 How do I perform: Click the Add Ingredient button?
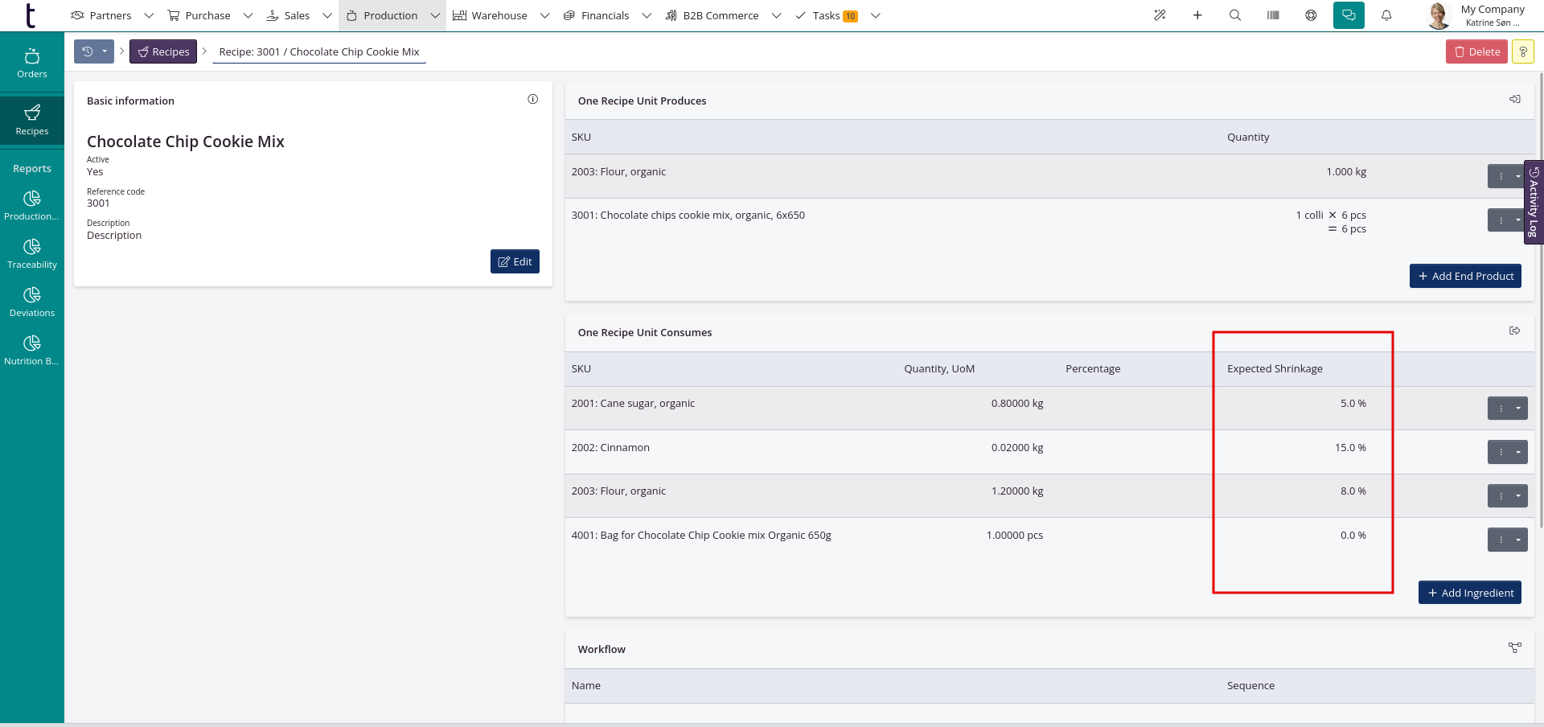pyautogui.click(x=1469, y=593)
